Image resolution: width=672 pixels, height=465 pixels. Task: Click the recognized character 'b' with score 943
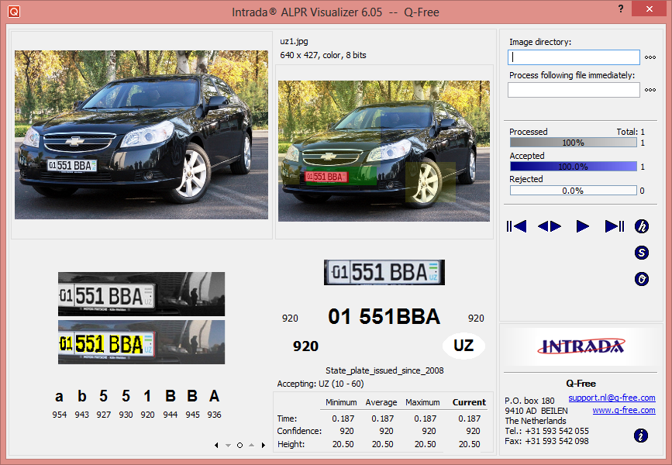point(82,397)
